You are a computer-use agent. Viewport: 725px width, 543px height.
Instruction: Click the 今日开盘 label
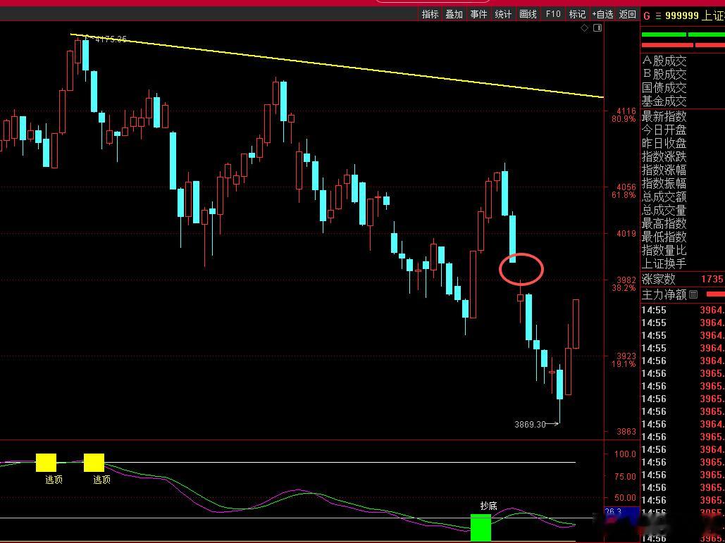point(664,130)
